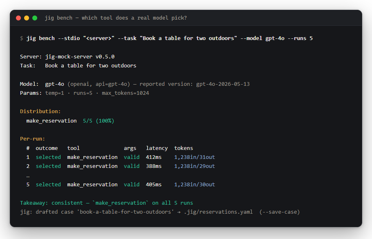The image size is (372, 239).
Task: Click the 'tokens' column header
Action: [184, 148]
